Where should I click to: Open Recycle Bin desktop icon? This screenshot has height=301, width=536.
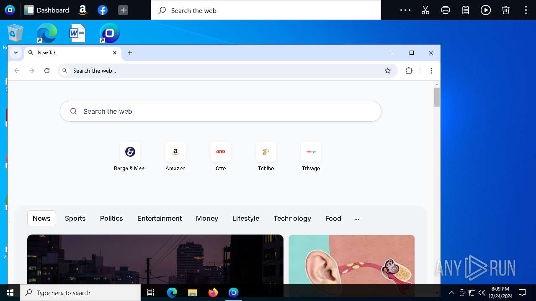click(x=15, y=33)
